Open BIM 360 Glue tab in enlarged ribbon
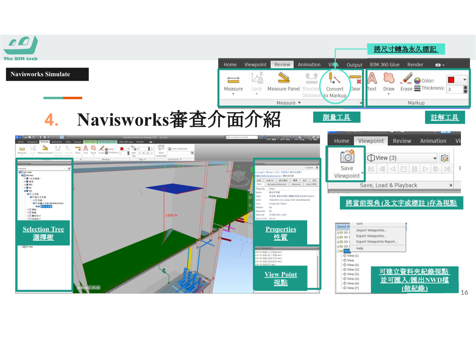The image size is (476, 337). [384, 65]
